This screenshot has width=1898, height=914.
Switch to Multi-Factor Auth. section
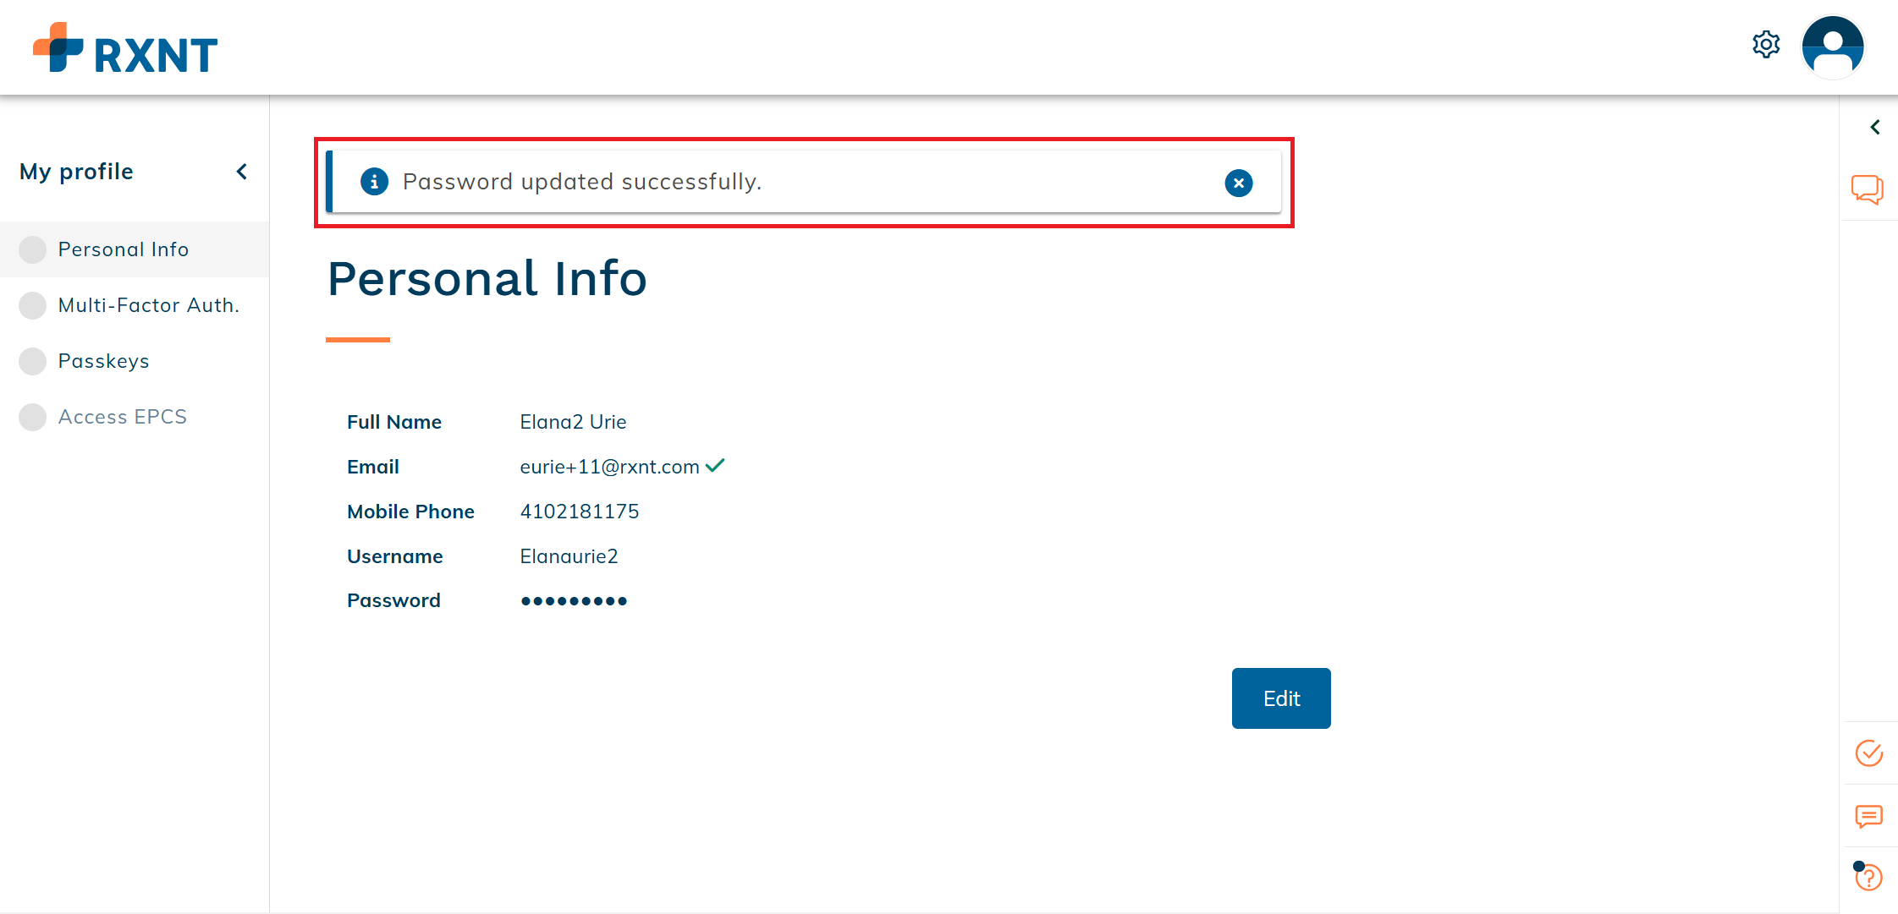[148, 305]
